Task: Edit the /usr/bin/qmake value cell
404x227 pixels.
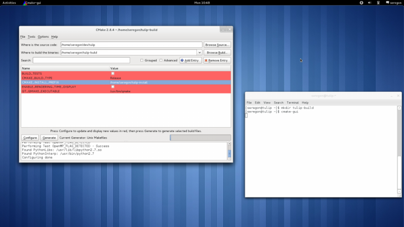Action: coord(170,91)
